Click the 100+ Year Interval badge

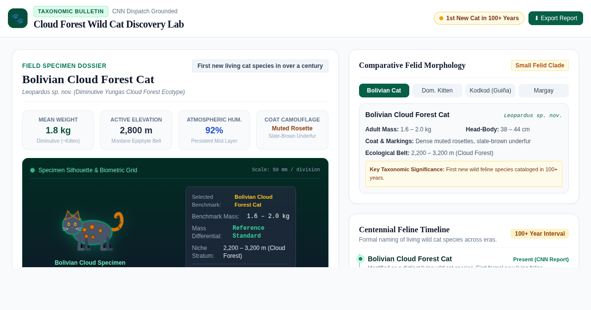pyautogui.click(x=540, y=234)
